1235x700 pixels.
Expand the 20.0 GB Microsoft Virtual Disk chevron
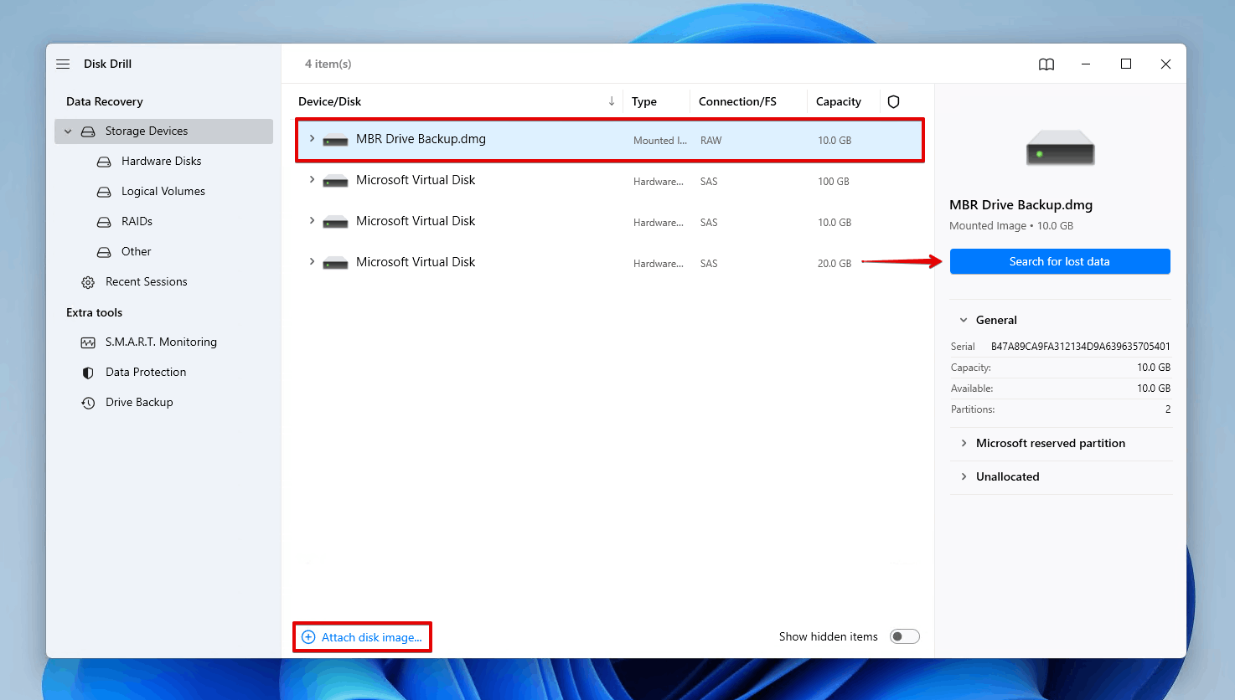coord(312,261)
